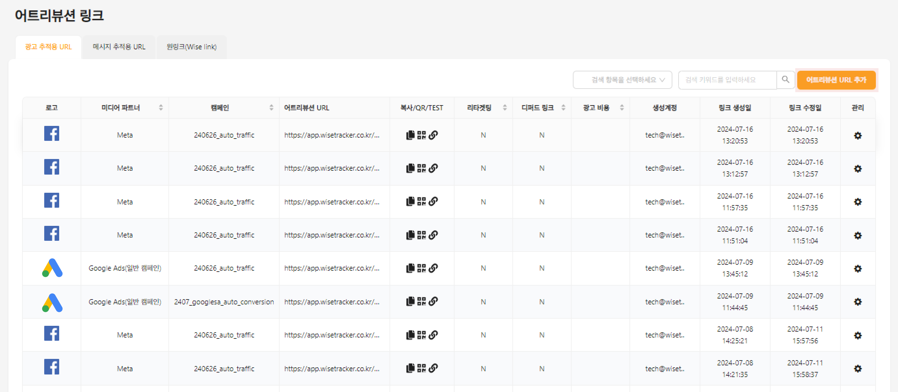QR code icon in the 13:12:57 row

pyautogui.click(x=421, y=168)
